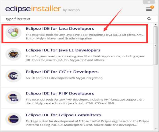Click the vertical scrollbar thumb
Viewport: 159px width, 132px height.
(x=156, y=46)
